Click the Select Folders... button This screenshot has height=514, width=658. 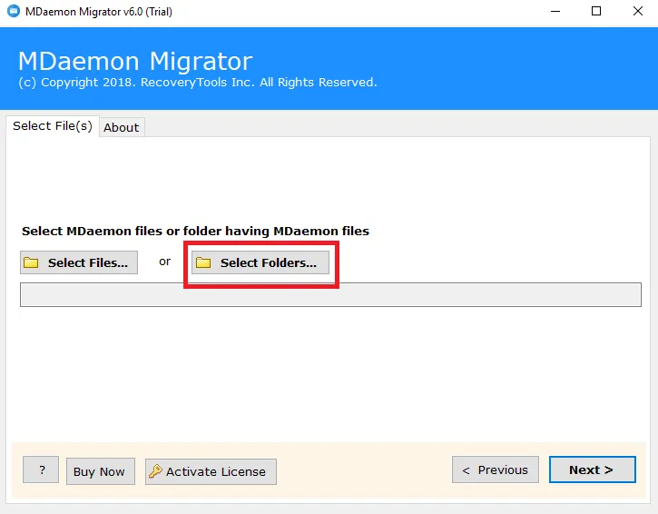click(260, 262)
